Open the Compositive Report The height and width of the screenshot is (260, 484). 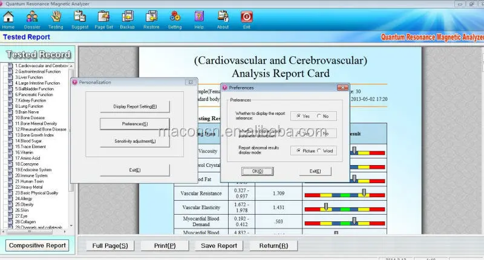pyautogui.click(x=38, y=245)
